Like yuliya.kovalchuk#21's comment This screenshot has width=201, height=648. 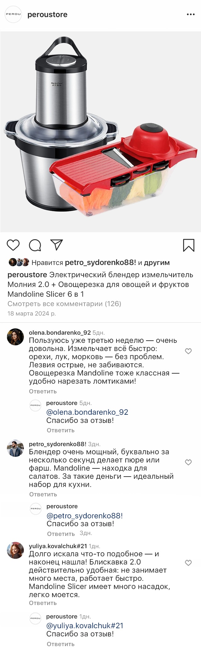(188, 563)
